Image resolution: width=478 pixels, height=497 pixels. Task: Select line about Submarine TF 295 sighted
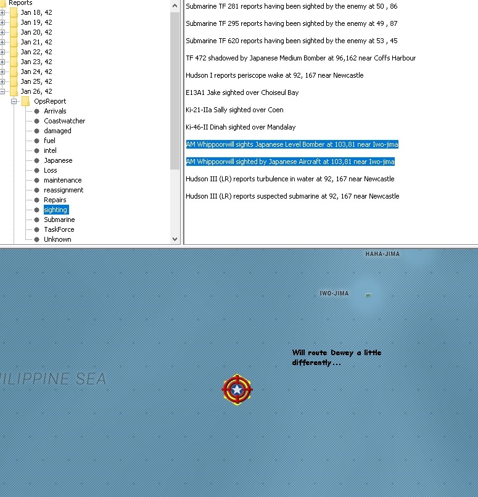pos(291,23)
